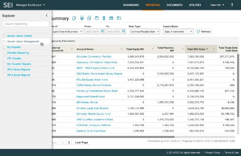Open the AIG Money Market account

(x=87, y=102)
